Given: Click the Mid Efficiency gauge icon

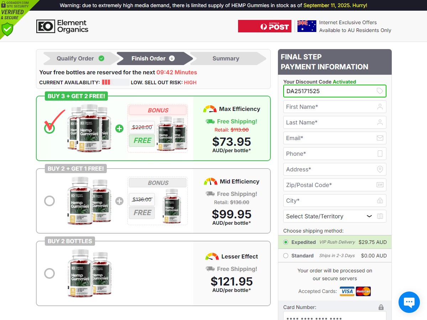Looking at the screenshot, I should 210,181.
